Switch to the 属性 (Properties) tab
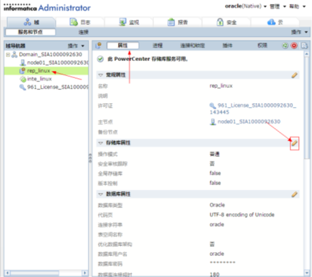The width and height of the screenshot is (312, 277). [x=123, y=45]
